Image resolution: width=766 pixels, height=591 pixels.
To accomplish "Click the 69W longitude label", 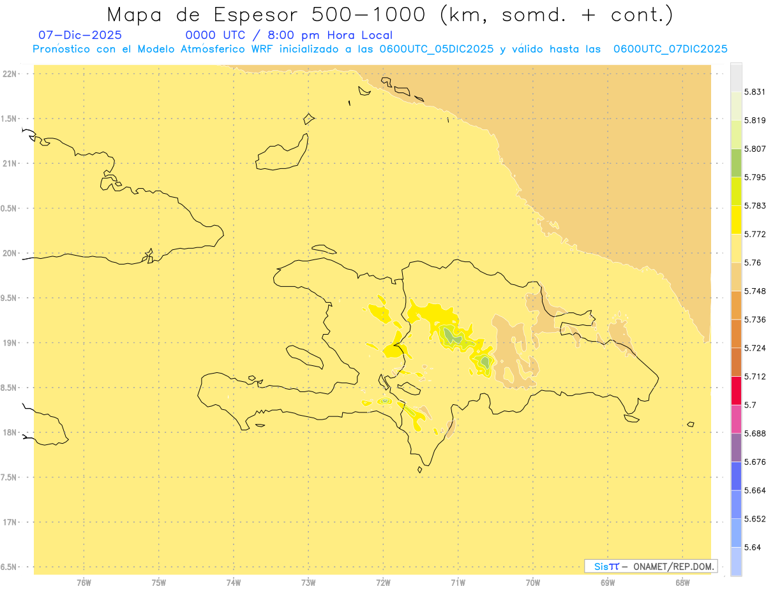I will tap(608, 582).
